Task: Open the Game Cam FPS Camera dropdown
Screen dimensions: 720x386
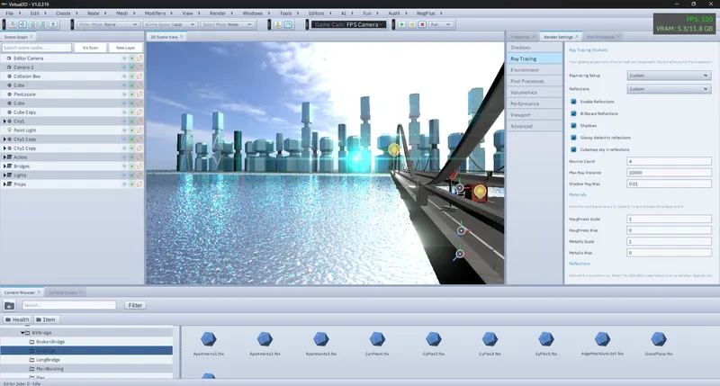Action: point(348,24)
